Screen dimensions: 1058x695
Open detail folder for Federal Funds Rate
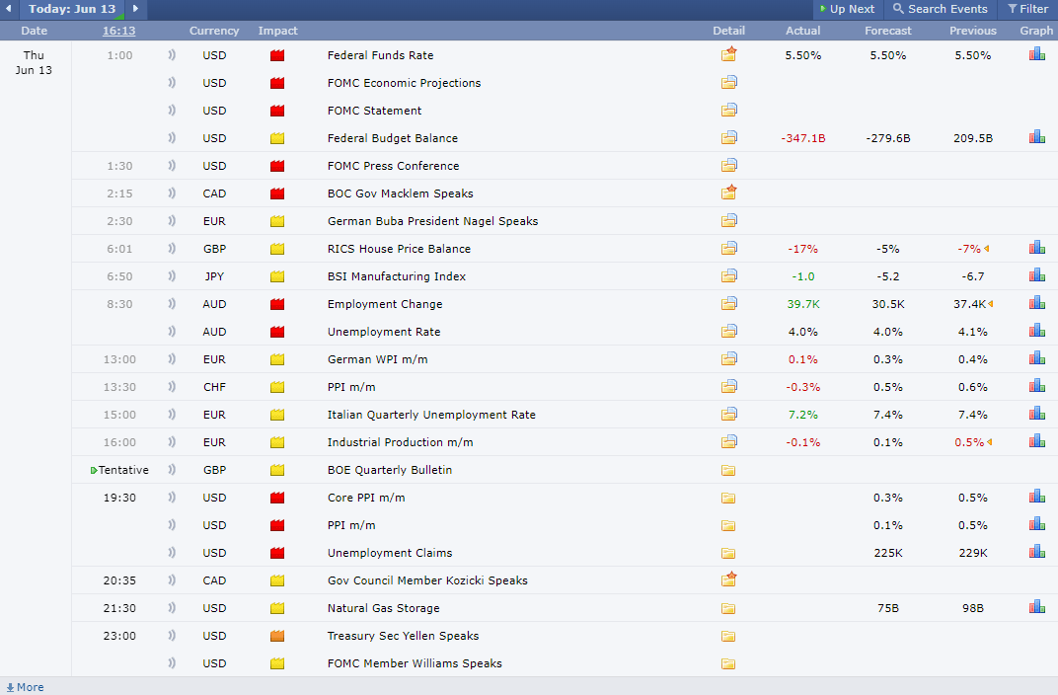point(728,54)
